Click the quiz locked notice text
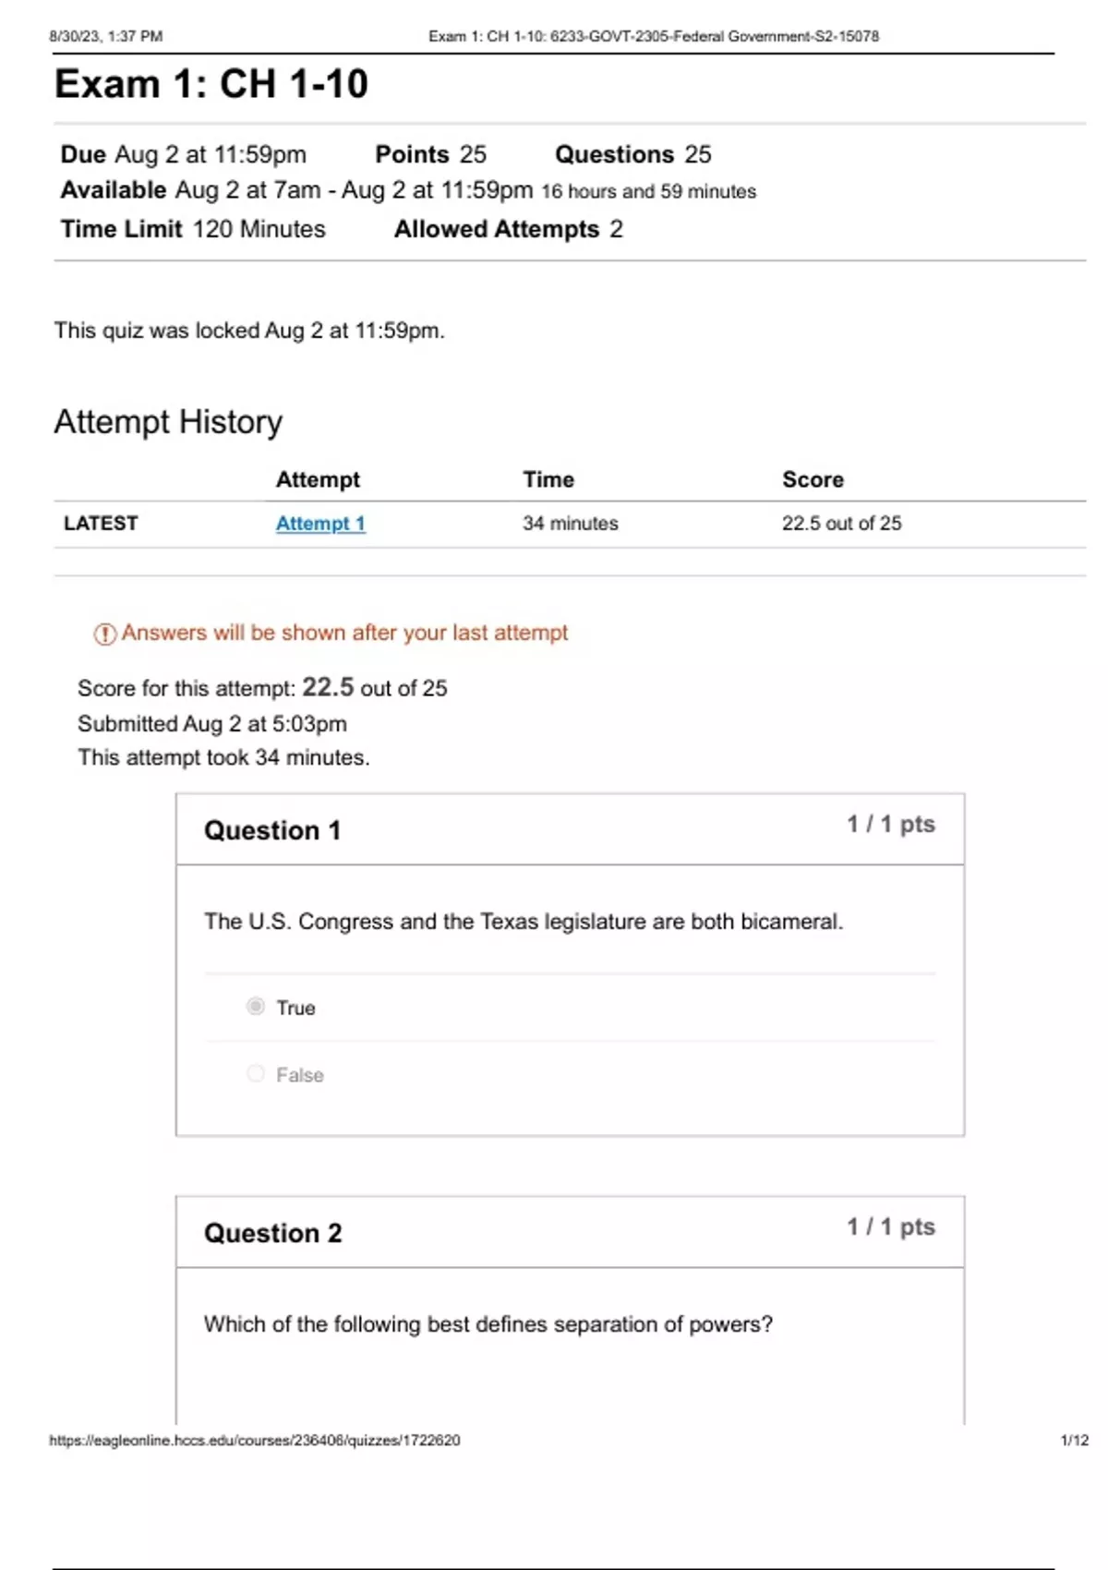This screenshot has height=1570, width=1108. pos(249,331)
